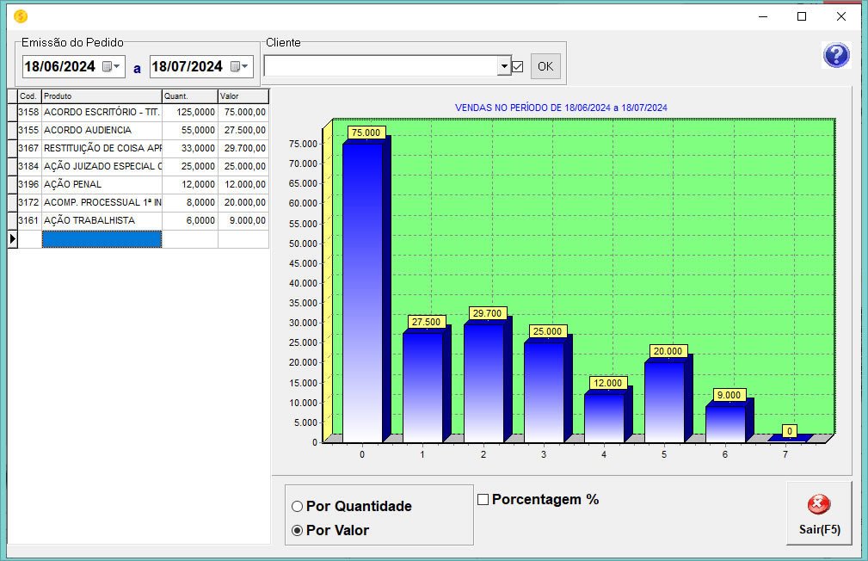This screenshot has width=868, height=561.
Task: Maximize the window
Action: [x=802, y=16]
